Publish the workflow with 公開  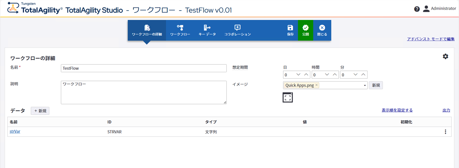306,30
